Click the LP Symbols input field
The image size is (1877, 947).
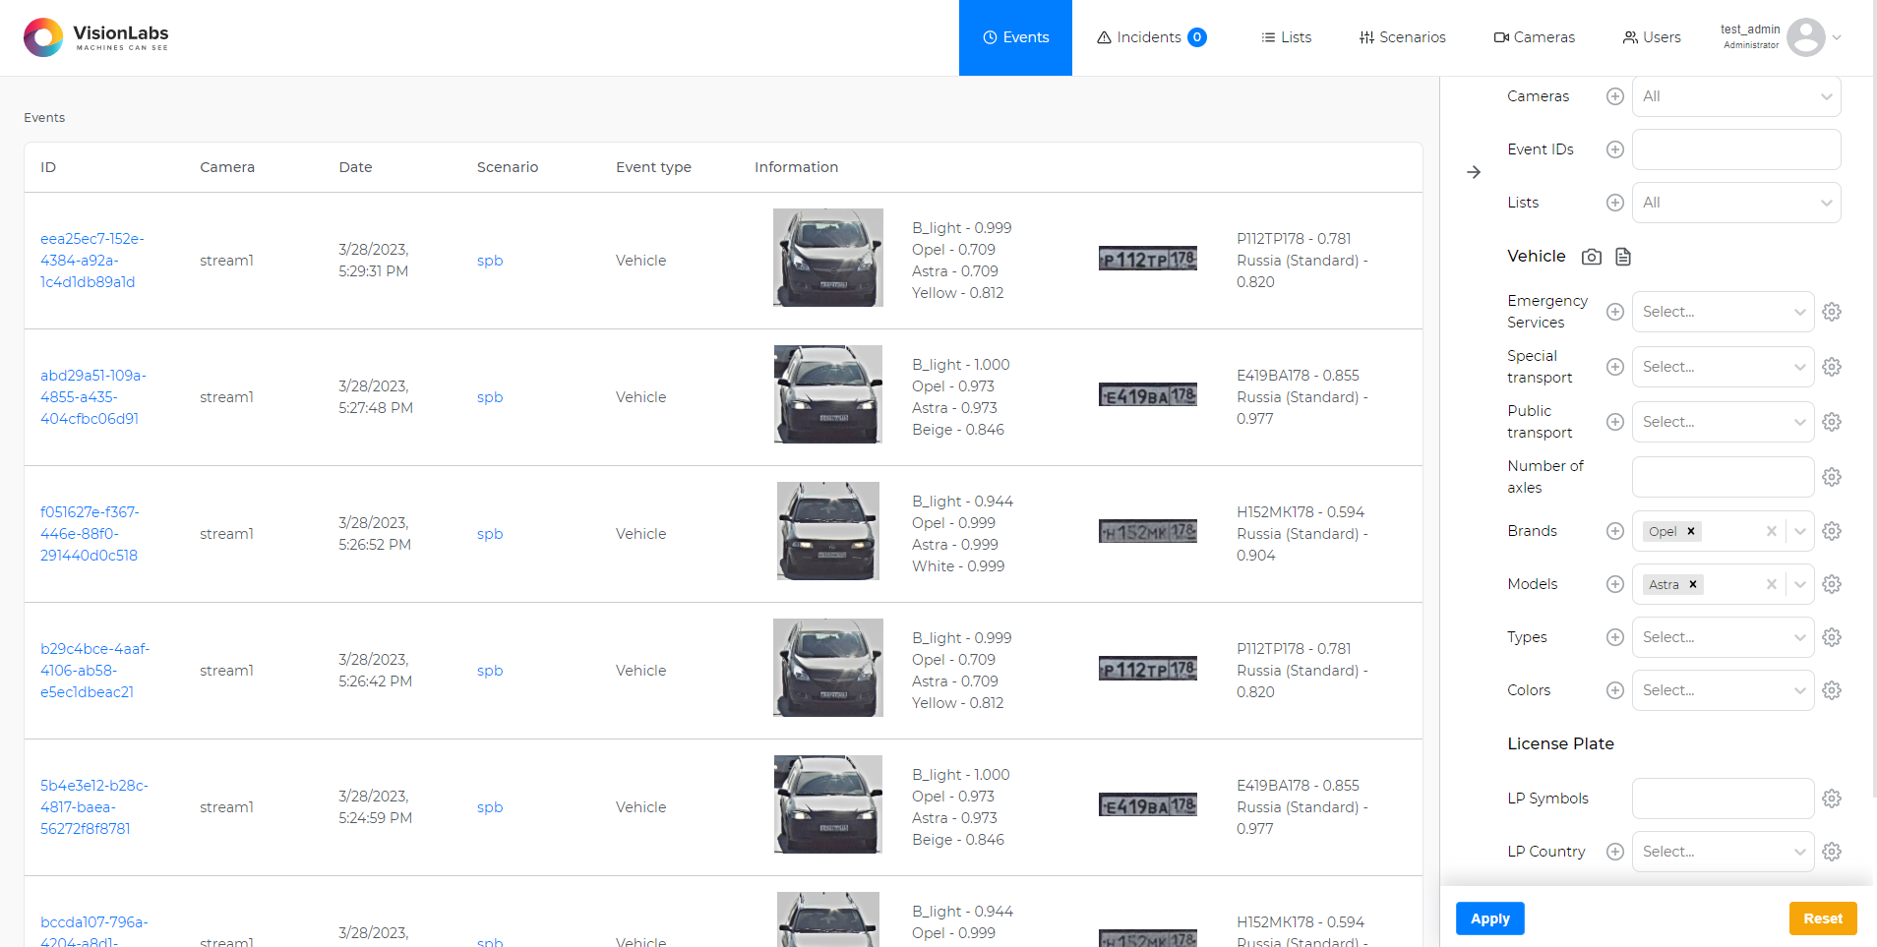[x=1724, y=799]
